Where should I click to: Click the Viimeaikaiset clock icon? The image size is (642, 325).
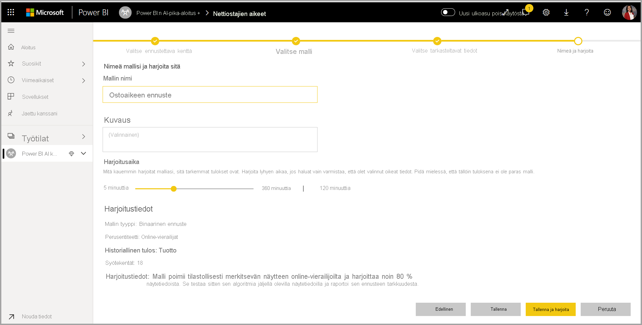11,80
